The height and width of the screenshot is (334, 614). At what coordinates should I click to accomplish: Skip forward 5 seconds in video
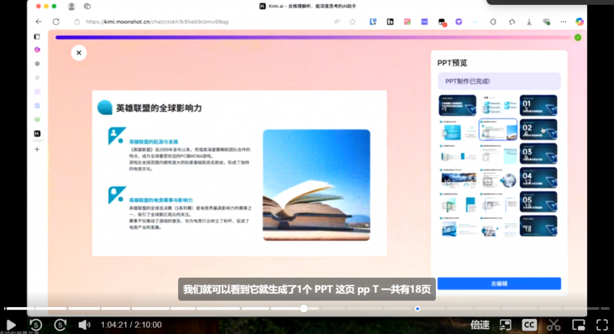[60, 325]
